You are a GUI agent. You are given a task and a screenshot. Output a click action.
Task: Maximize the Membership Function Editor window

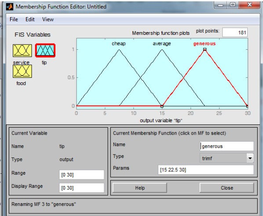233,5
